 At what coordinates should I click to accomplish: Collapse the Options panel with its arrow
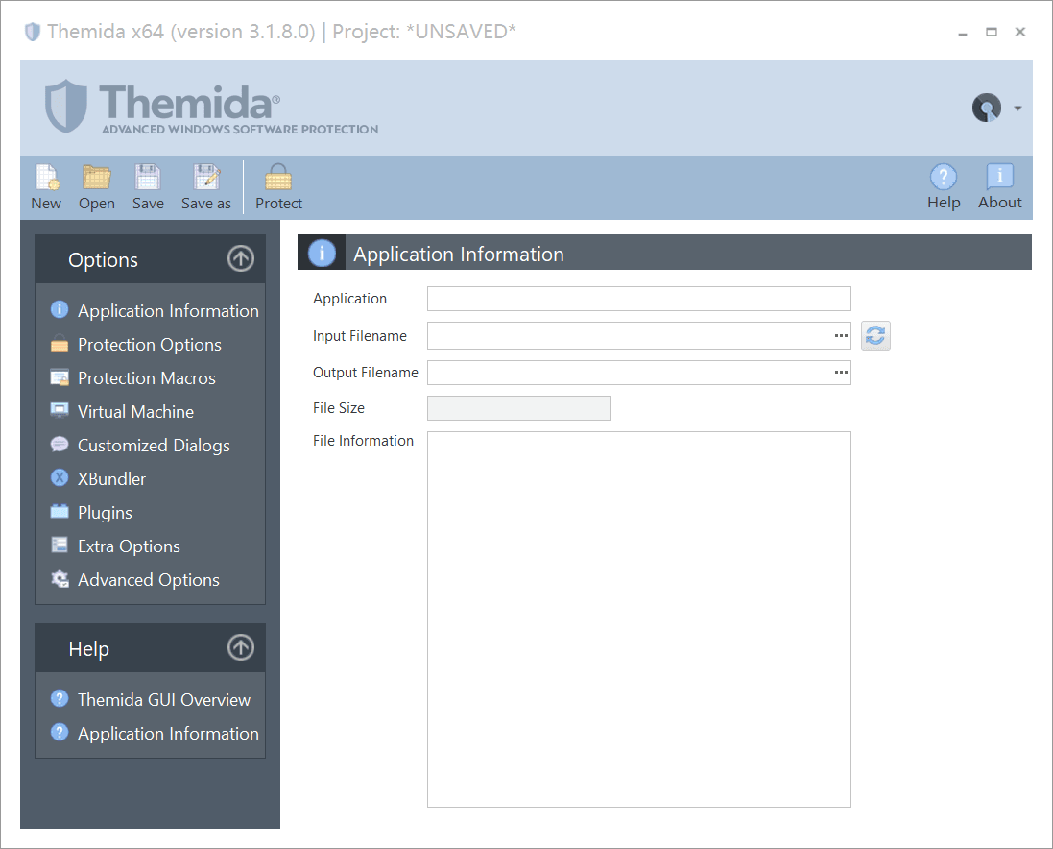pyautogui.click(x=240, y=258)
